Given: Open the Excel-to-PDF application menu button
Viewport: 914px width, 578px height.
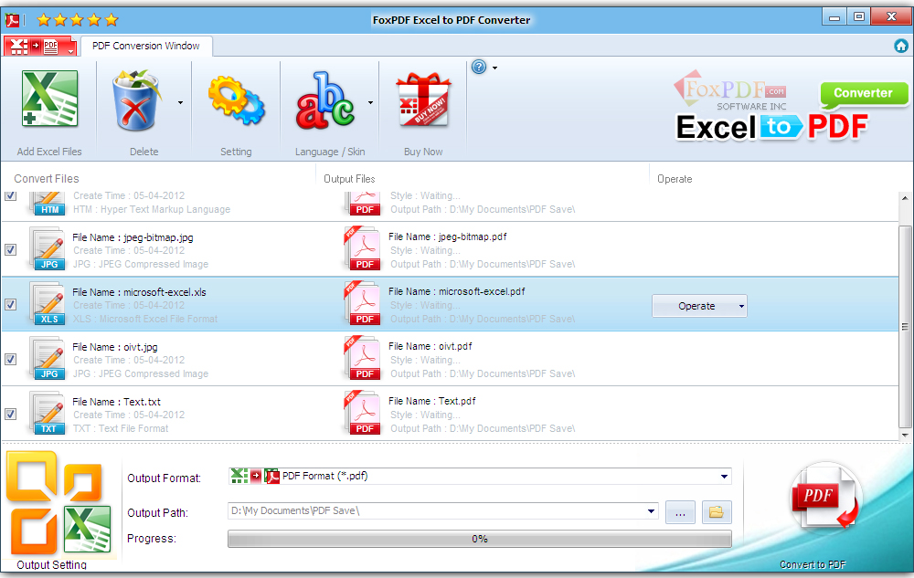Looking at the screenshot, I should pos(40,46).
